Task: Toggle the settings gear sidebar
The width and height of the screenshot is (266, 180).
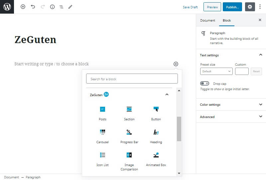Action: coord(250,7)
